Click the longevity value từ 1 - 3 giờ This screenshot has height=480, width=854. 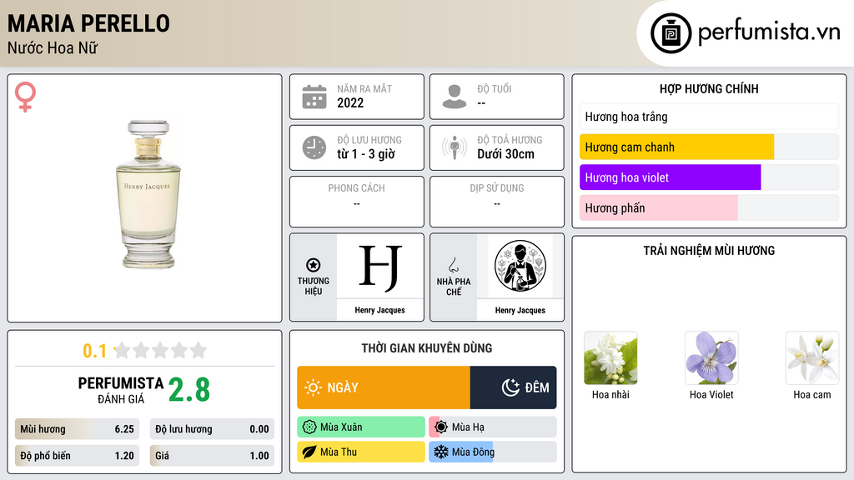(x=366, y=154)
